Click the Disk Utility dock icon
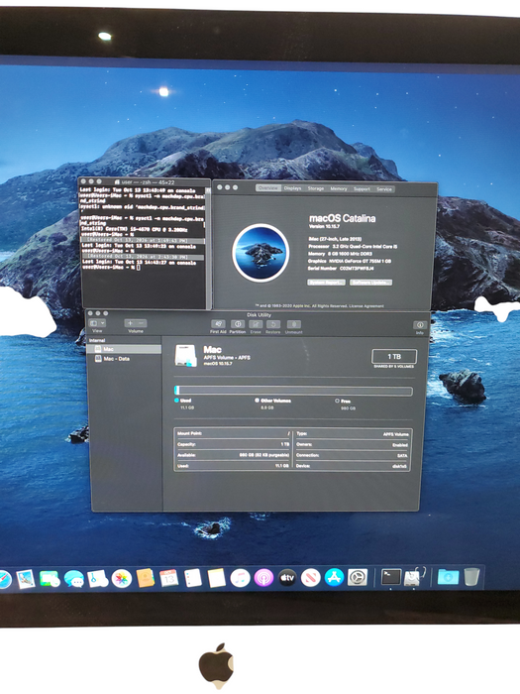This screenshot has height=694, width=520. 415,577
